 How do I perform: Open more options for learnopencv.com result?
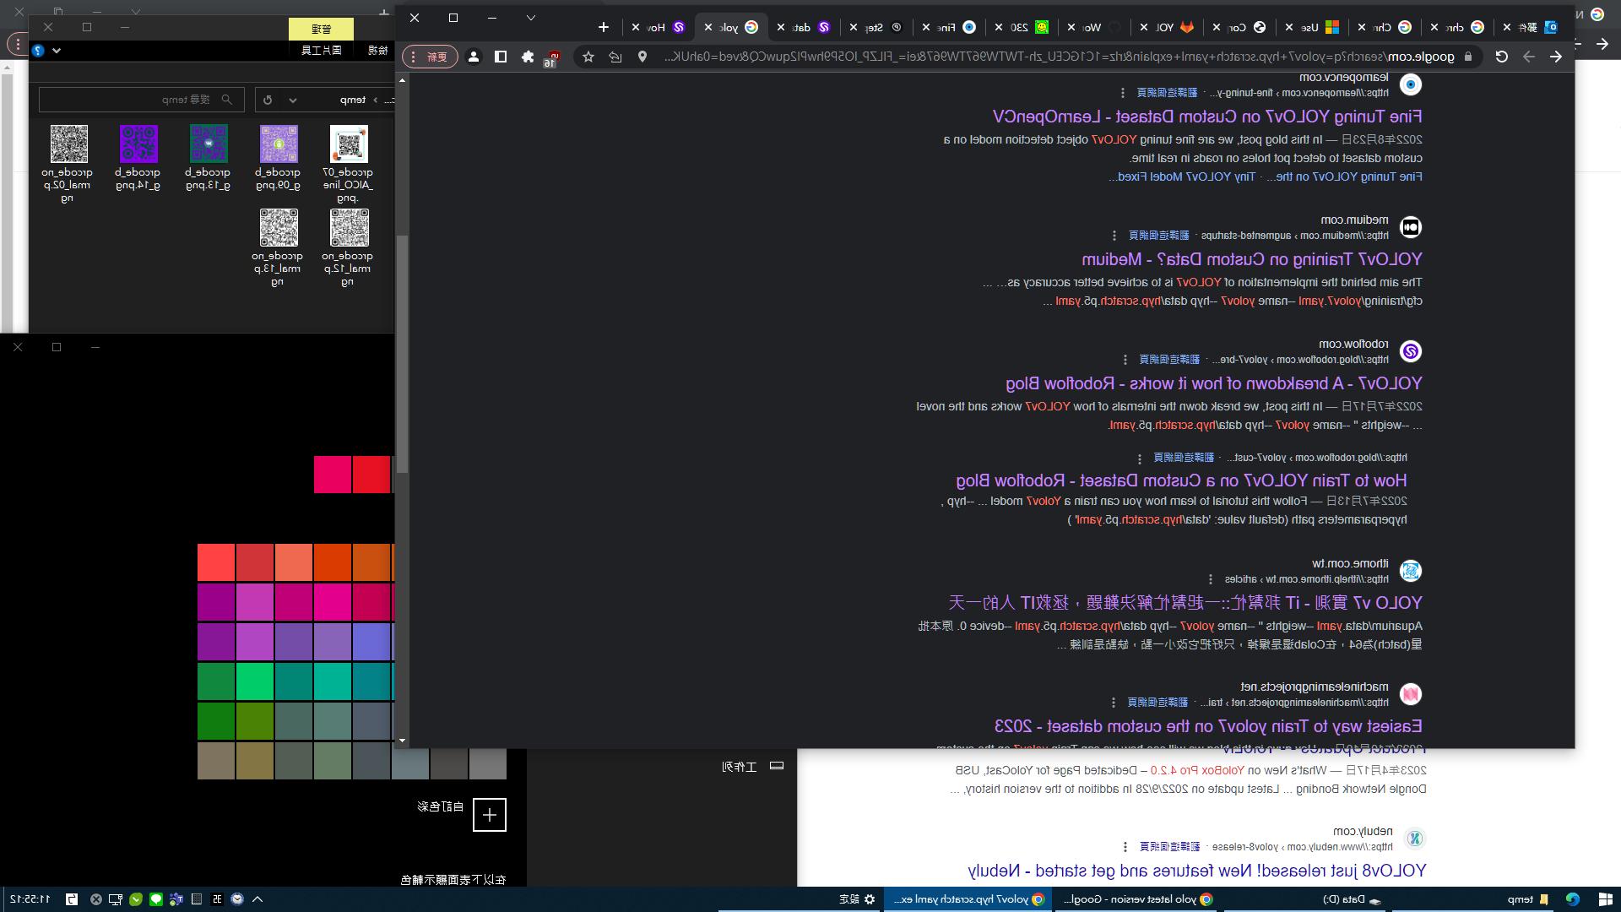pos(1122,93)
